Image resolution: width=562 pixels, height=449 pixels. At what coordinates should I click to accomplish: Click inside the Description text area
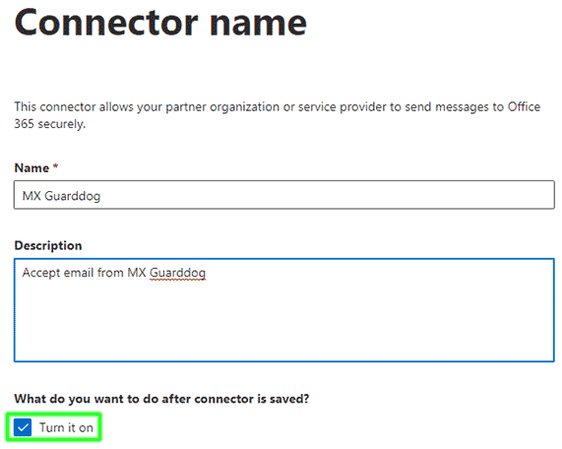click(284, 310)
